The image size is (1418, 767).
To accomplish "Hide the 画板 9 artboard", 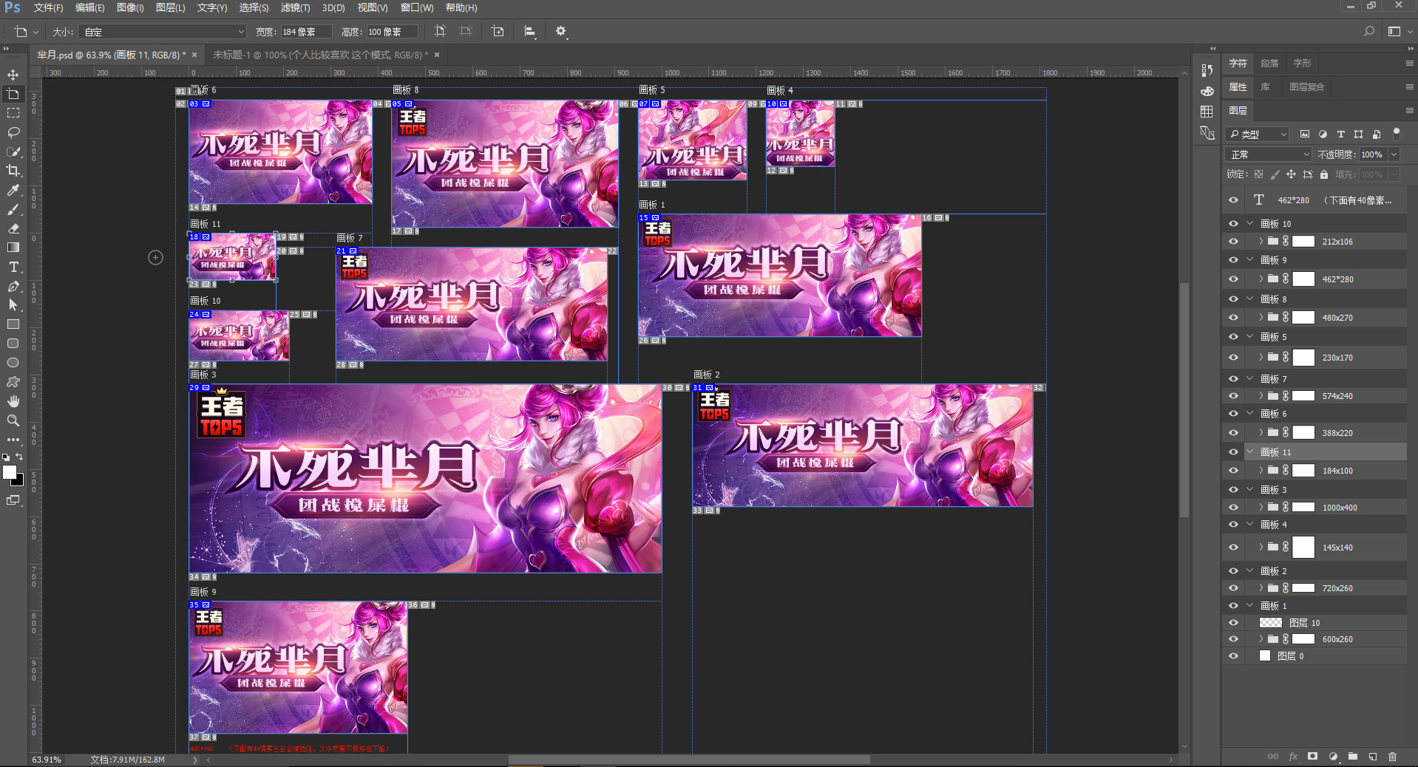I will click(1233, 260).
